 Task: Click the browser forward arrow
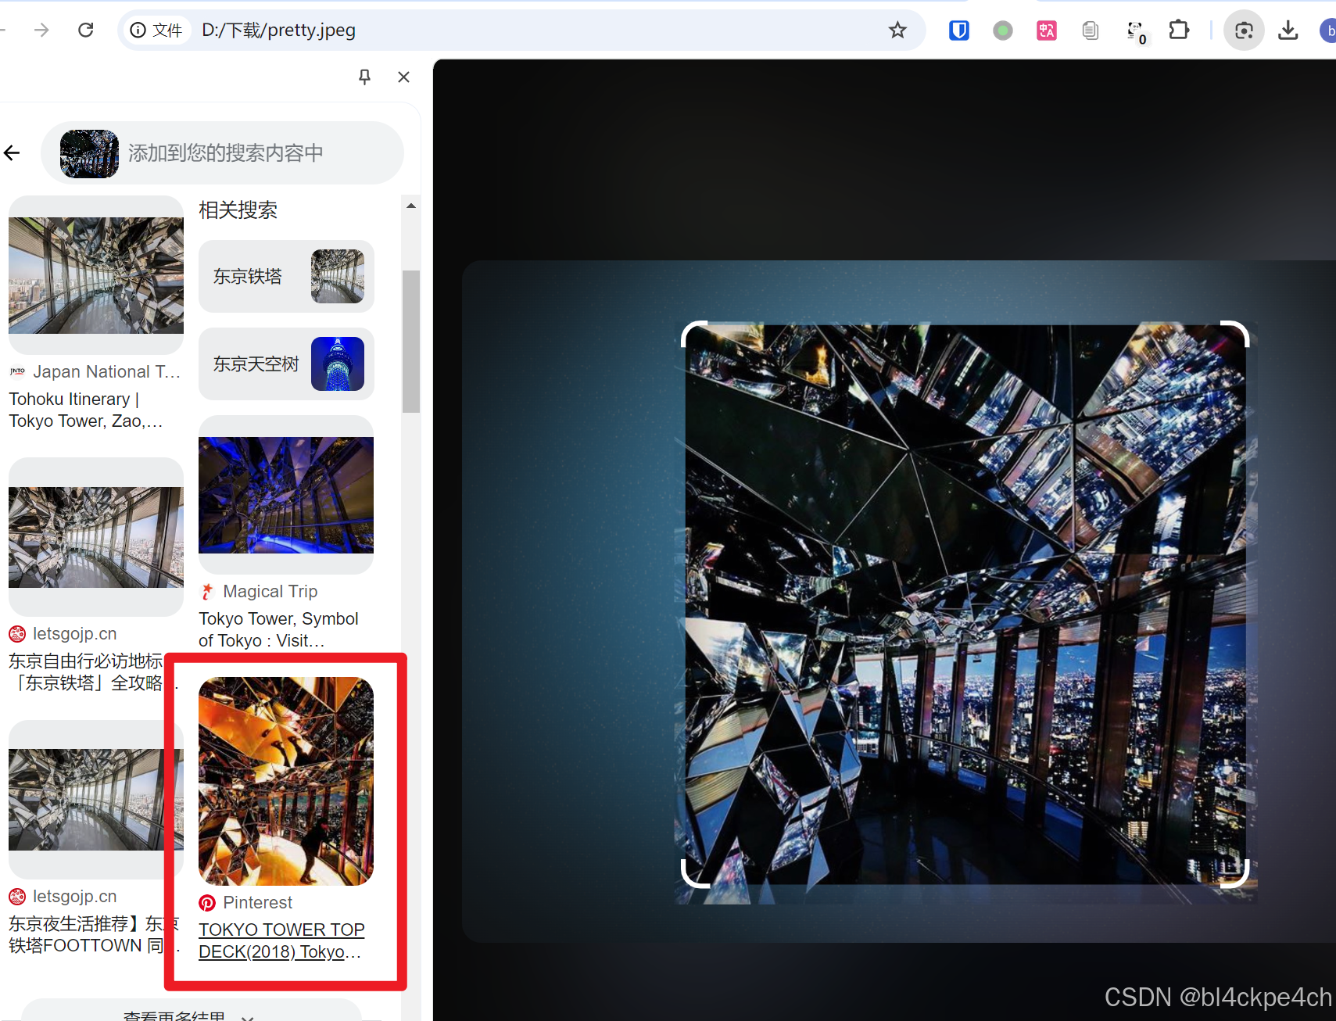coord(41,30)
